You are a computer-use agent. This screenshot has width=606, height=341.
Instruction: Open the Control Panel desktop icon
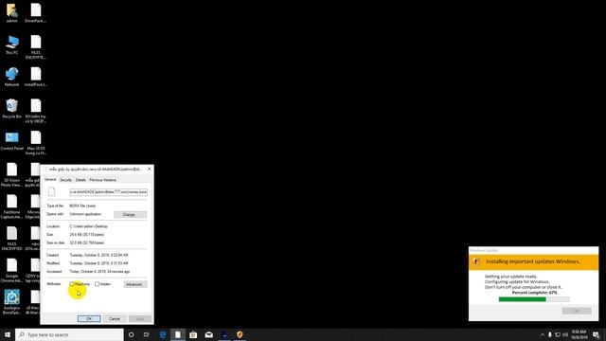pyautogui.click(x=11, y=141)
